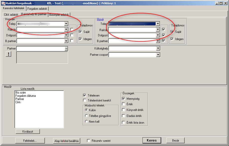Open the Cikk adatok tab
Image resolution: width=229 pixels, height=146 pixels.
(x=11, y=15)
